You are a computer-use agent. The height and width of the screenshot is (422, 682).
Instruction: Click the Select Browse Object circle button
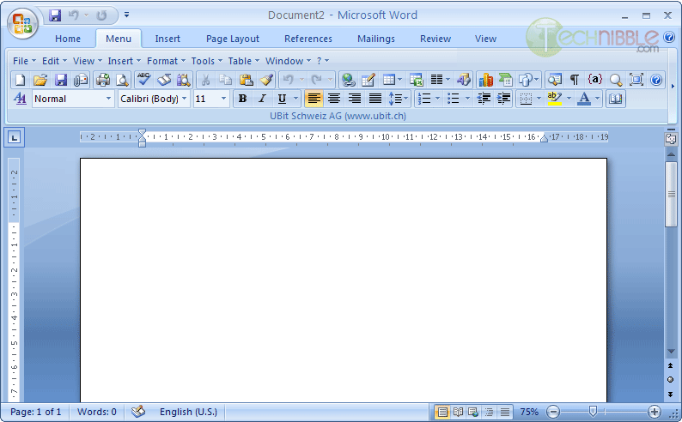(x=670, y=380)
